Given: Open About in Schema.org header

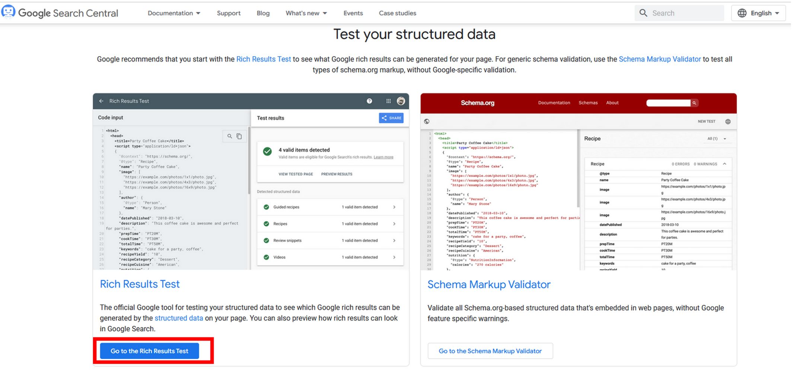Looking at the screenshot, I should pos(612,103).
